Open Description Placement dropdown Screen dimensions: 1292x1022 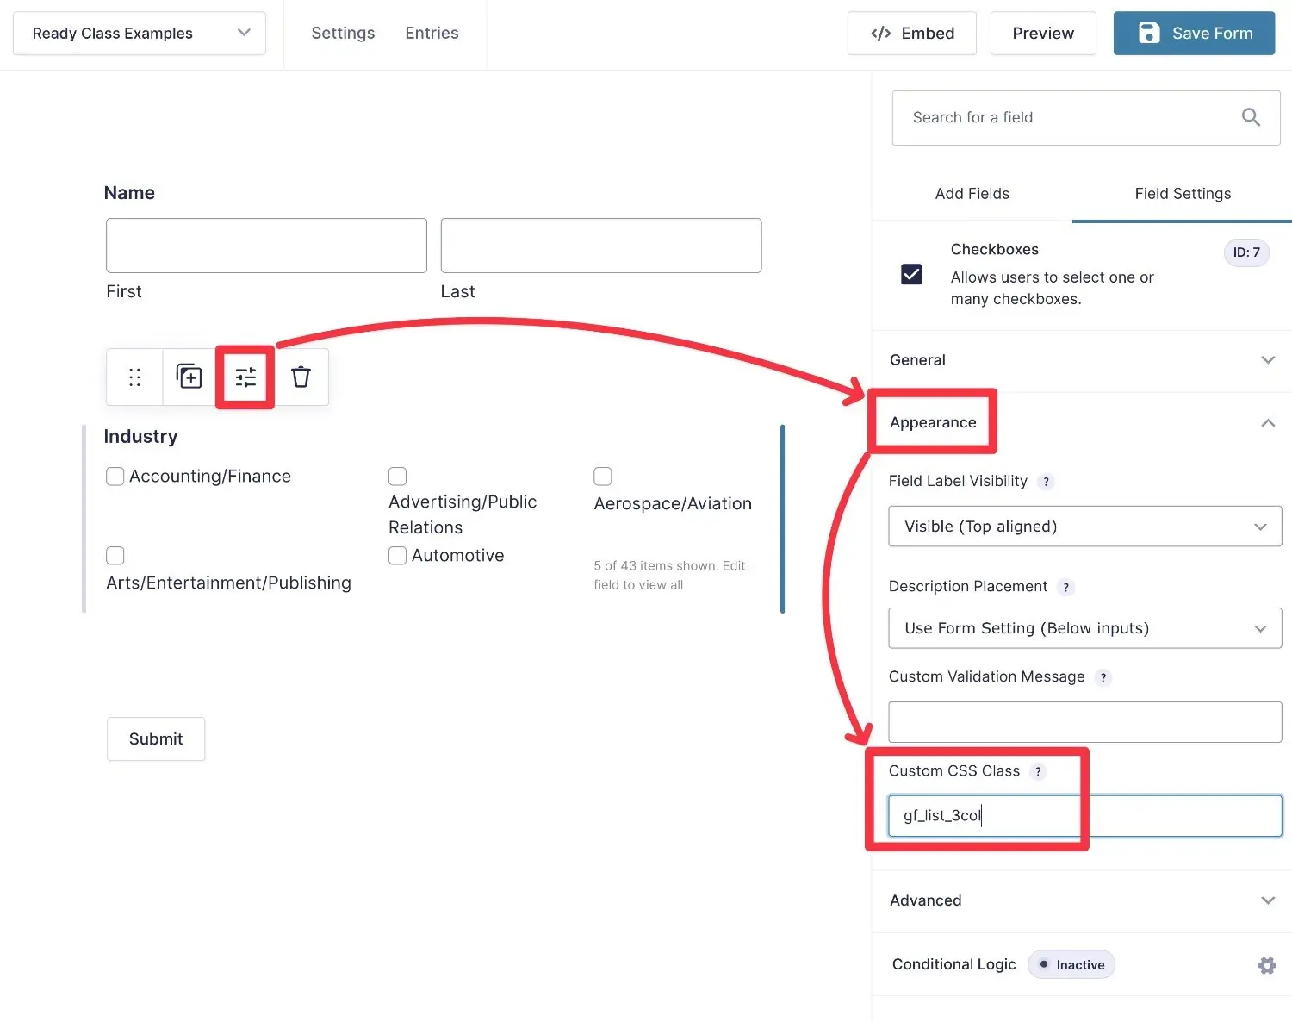1084,628
